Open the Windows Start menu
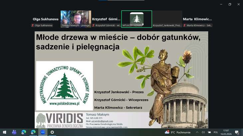Viewport: 243px width, 136px height. pyautogui.click(x=5, y=132)
